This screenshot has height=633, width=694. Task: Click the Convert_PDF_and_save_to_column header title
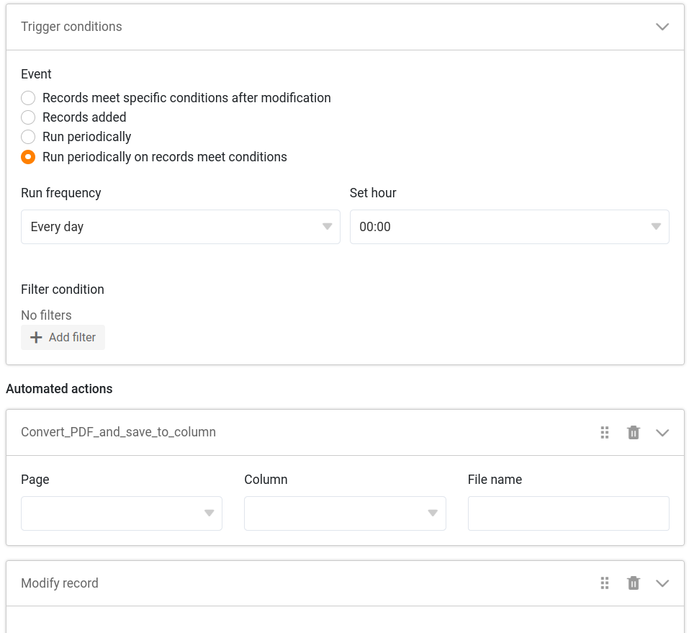click(118, 432)
